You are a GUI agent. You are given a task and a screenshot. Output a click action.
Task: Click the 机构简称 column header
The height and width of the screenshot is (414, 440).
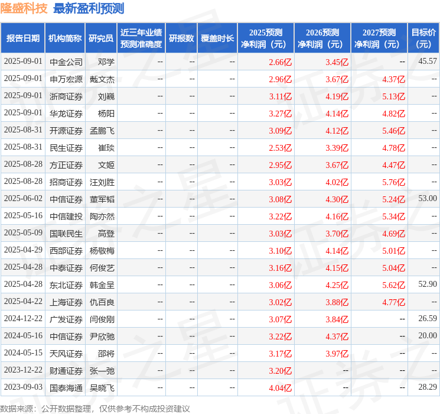coord(65,38)
